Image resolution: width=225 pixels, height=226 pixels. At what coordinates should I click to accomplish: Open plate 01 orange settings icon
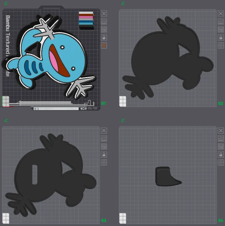104,45
